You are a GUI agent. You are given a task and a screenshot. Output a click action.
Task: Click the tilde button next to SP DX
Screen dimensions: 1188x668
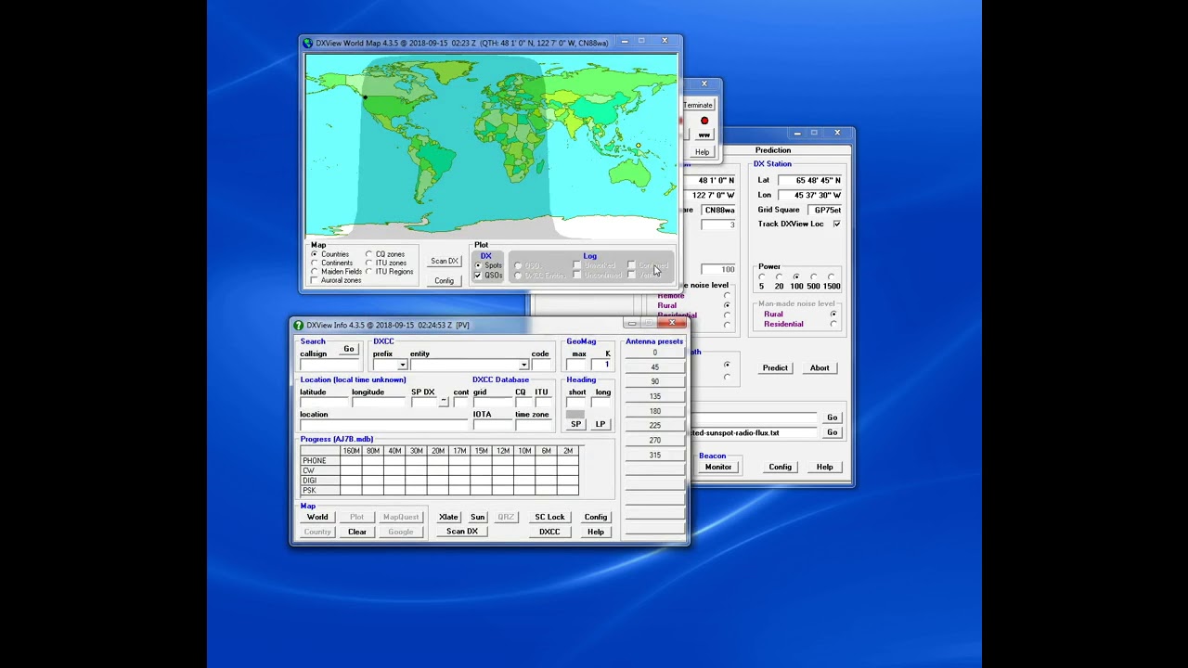tap(444, 402)
